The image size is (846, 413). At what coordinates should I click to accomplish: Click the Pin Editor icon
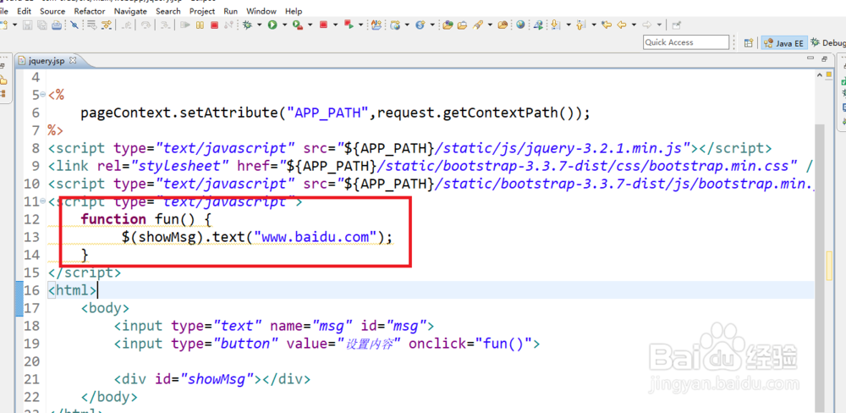(x=677, y=25)
